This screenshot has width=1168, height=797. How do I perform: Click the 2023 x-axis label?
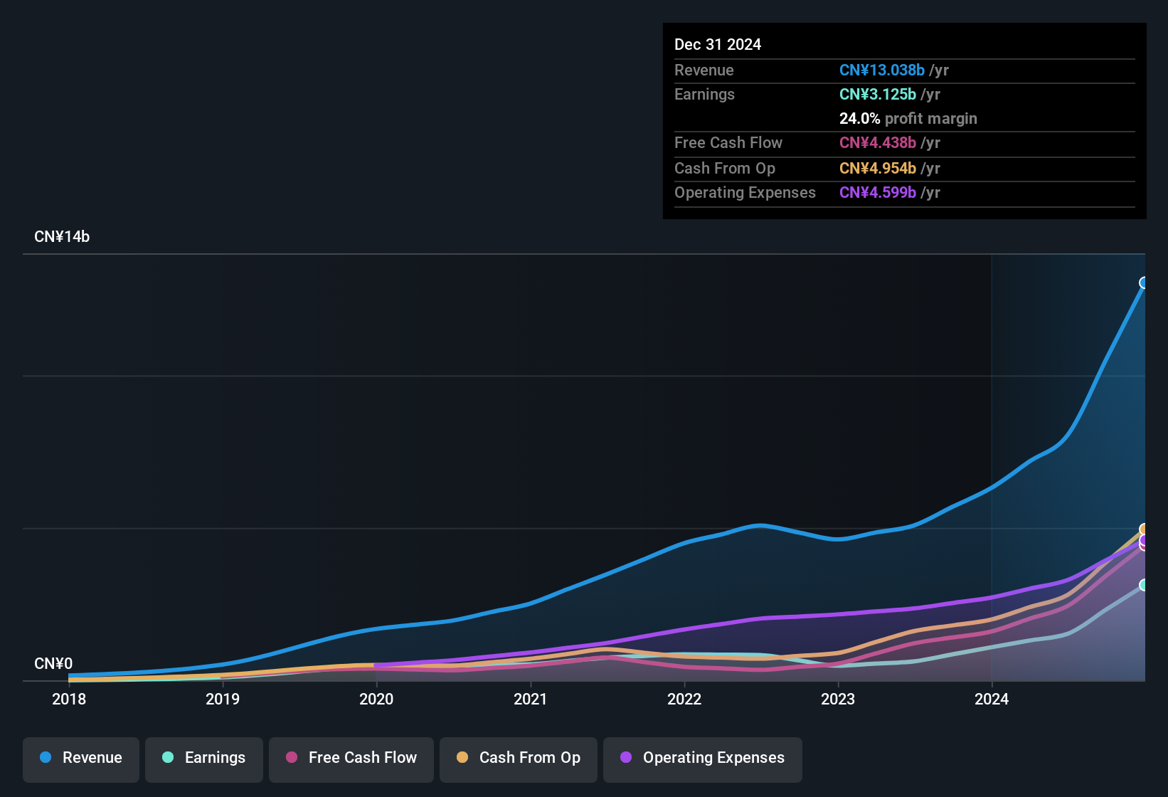point(838,699)
